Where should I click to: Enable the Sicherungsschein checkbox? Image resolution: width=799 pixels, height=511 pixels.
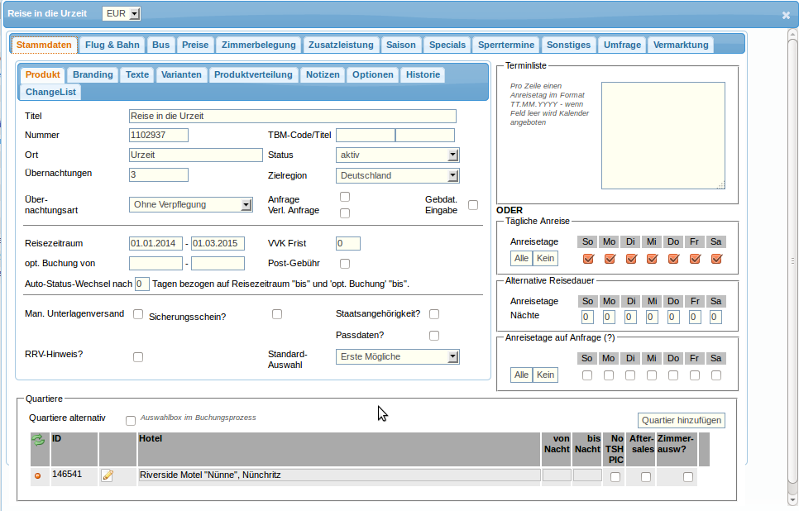277,314
